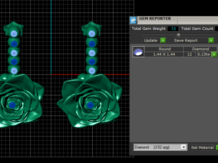Collapse the panel with the round arrow handle
This screenshot has width=218, height=163.
click(178, 34)
